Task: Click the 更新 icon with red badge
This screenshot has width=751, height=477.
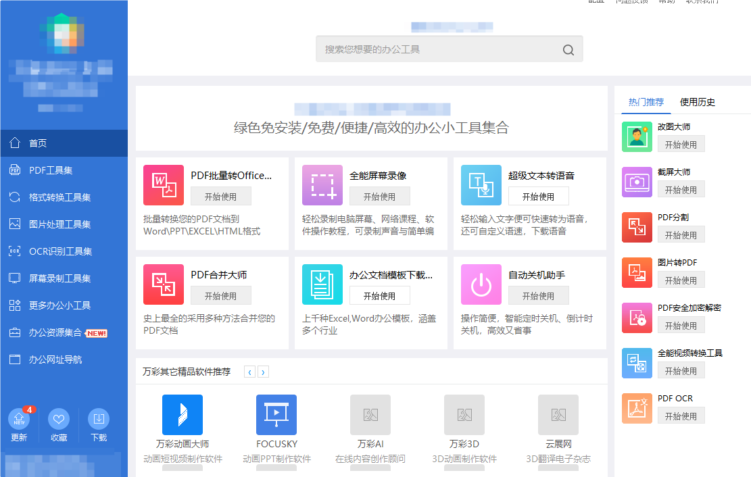Action: 19,420
